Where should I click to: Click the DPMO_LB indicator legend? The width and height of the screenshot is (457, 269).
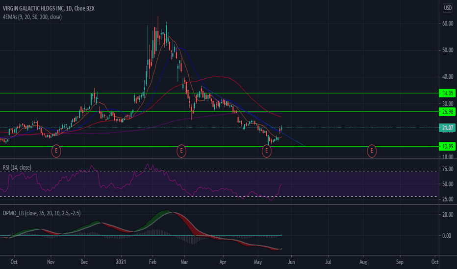click(42, 213)
